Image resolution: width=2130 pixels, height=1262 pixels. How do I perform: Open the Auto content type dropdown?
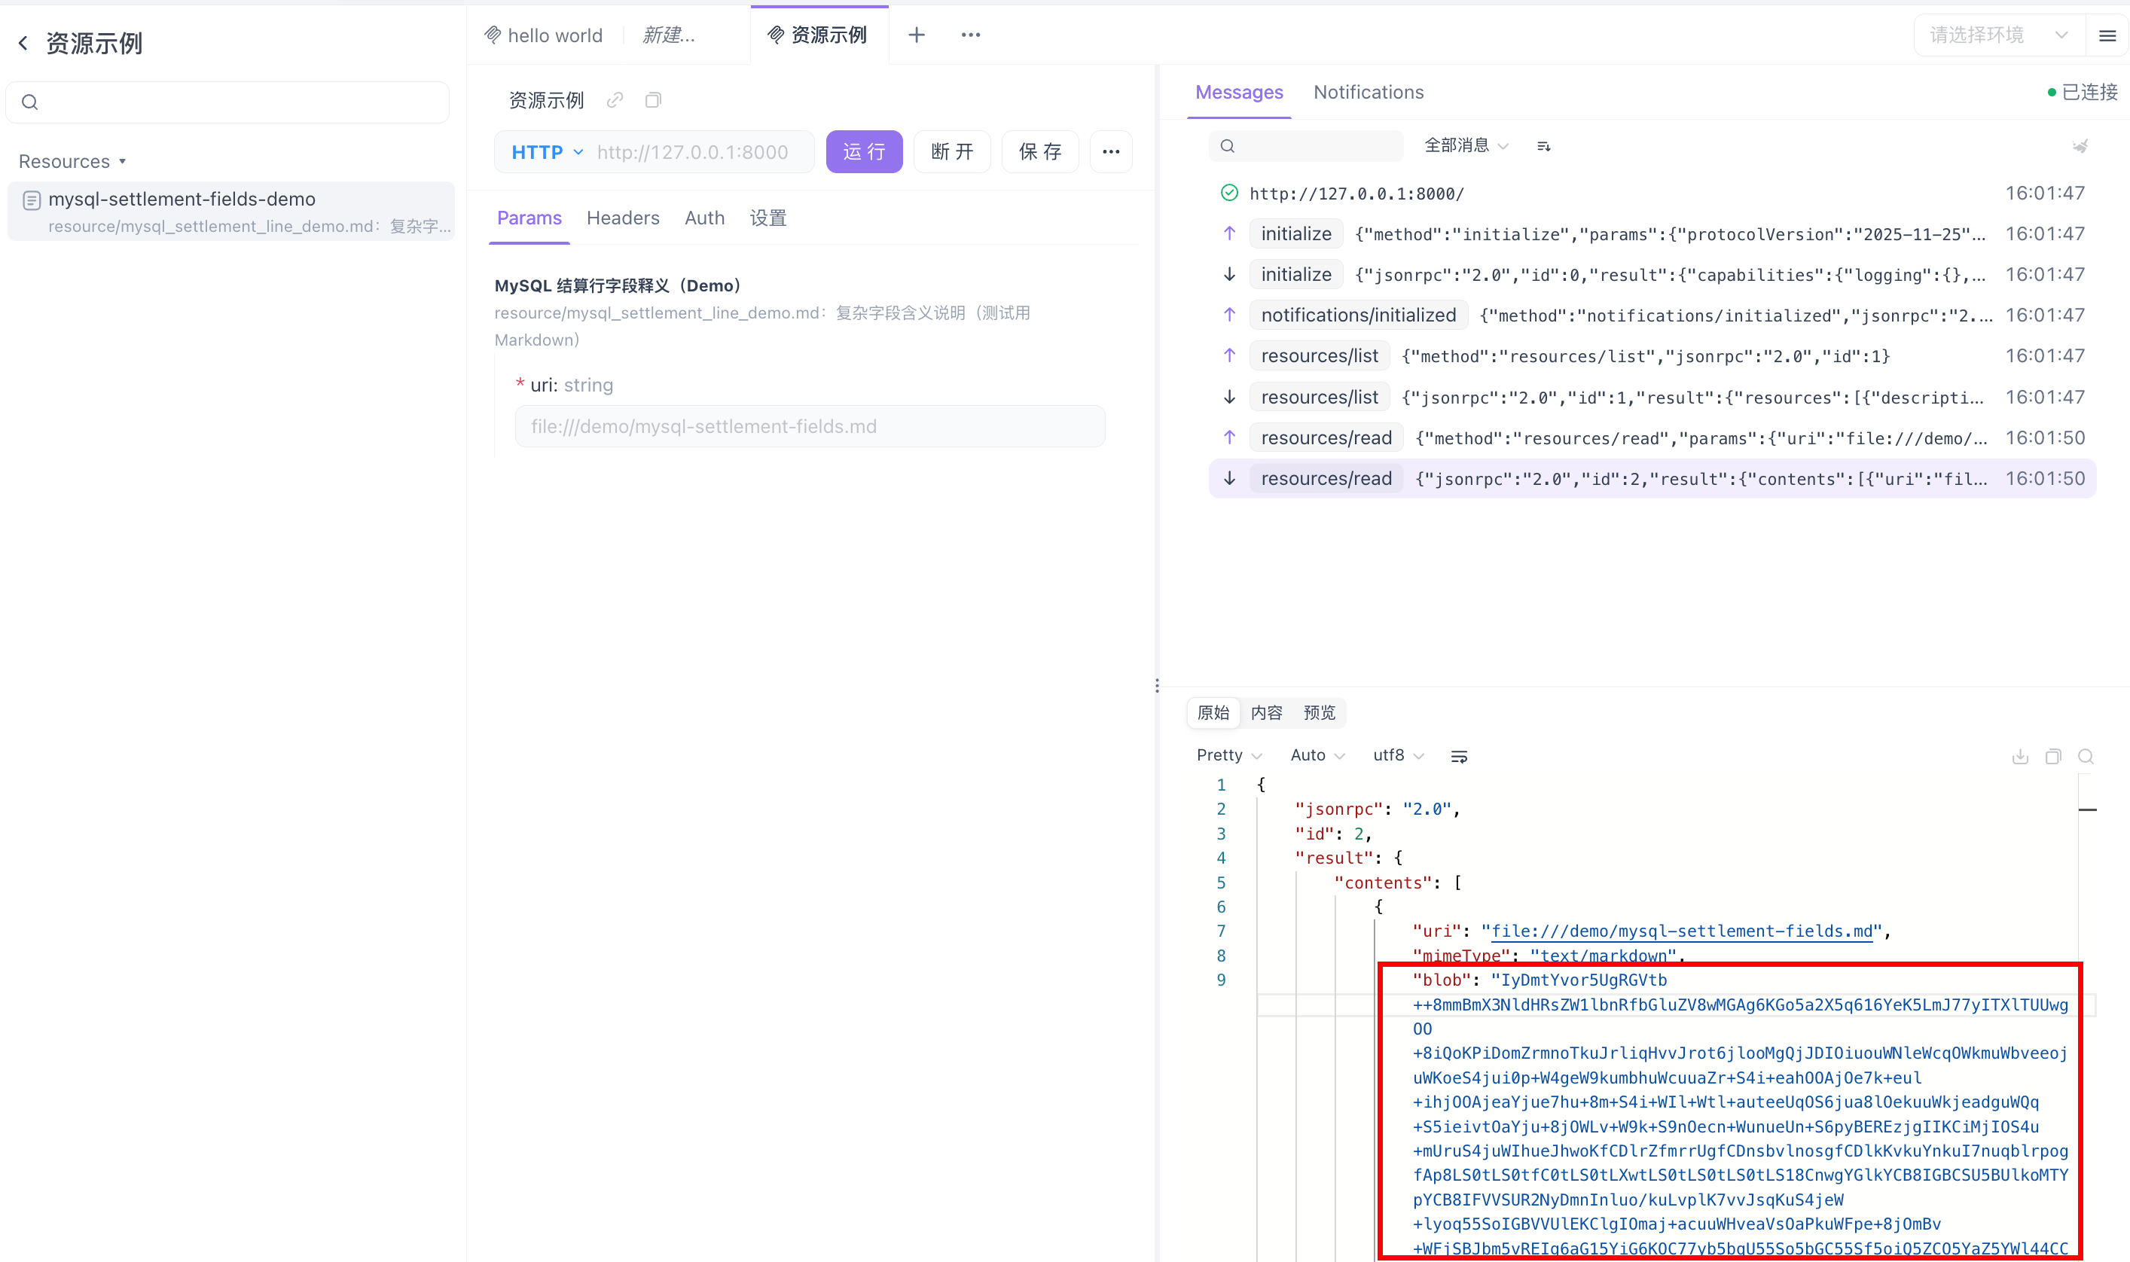click(x=1317, y=755)
